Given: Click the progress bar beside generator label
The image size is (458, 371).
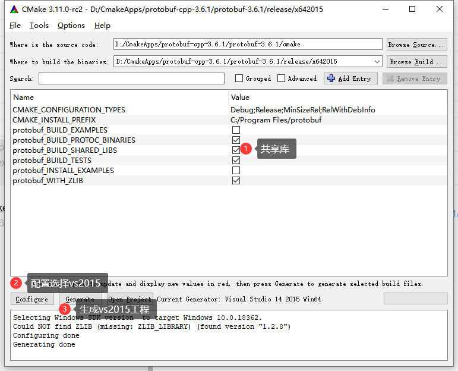Looking at the screenshot, I should [416, 299].
